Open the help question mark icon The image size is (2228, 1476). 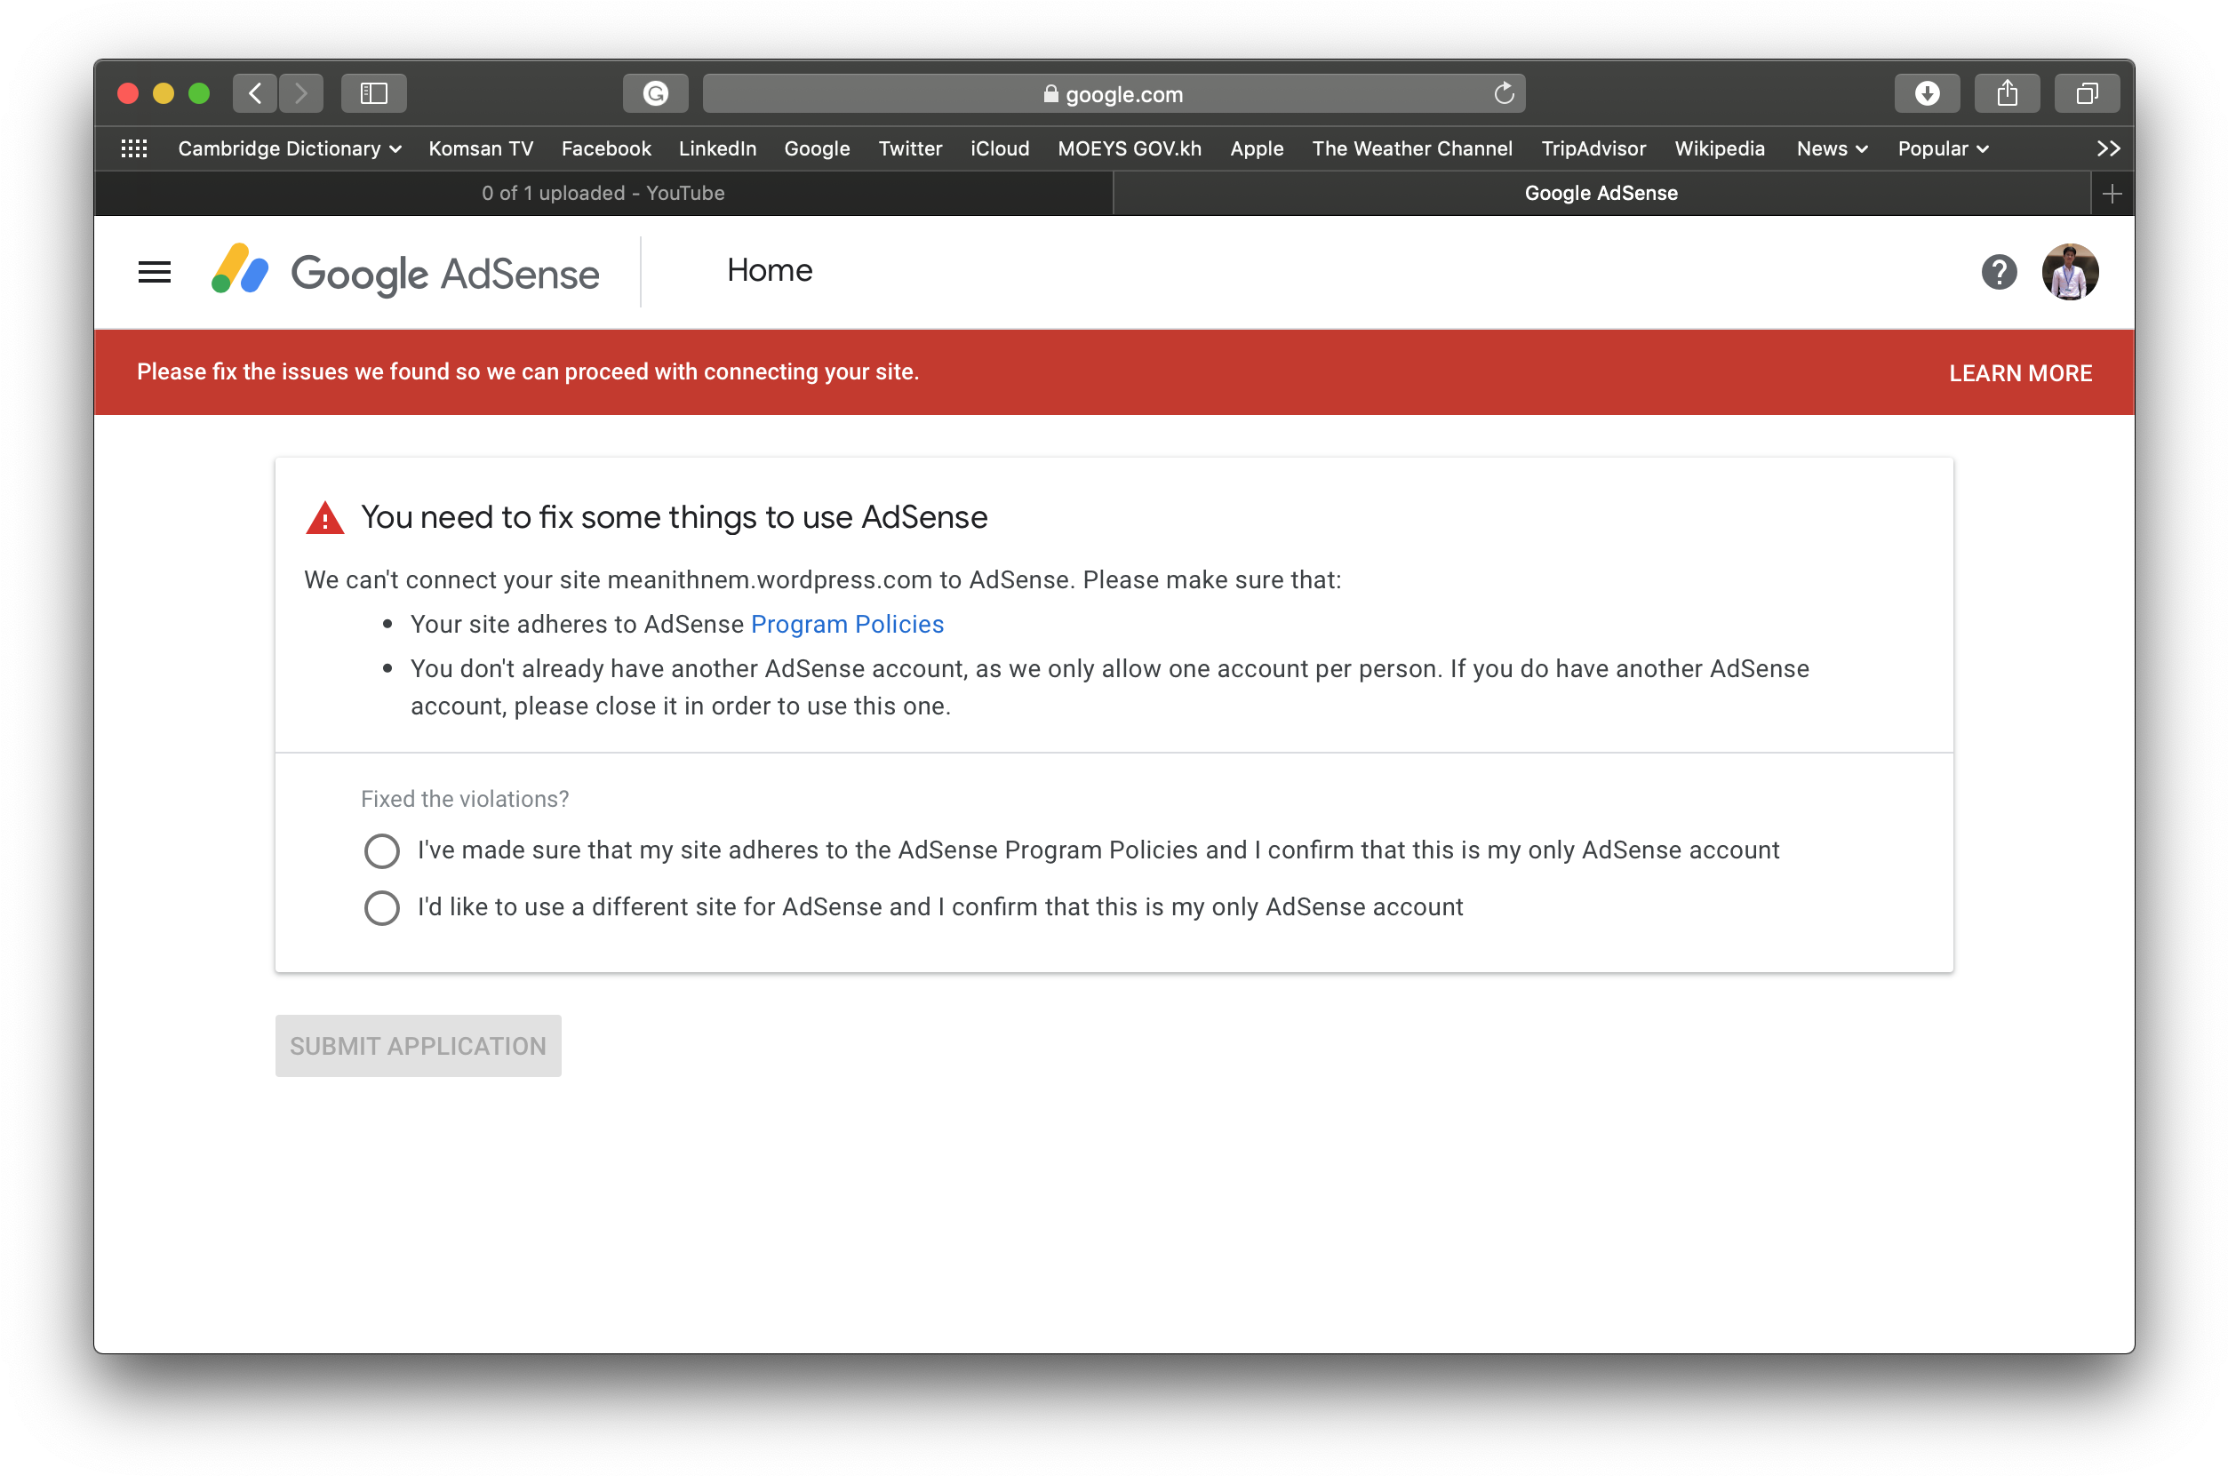[x=1999, y=273]
